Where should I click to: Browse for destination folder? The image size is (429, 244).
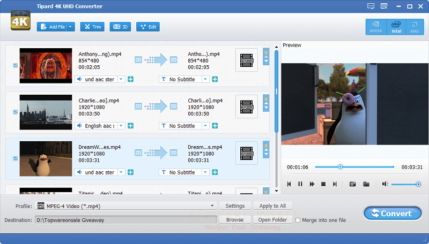(x=235, y=220)
